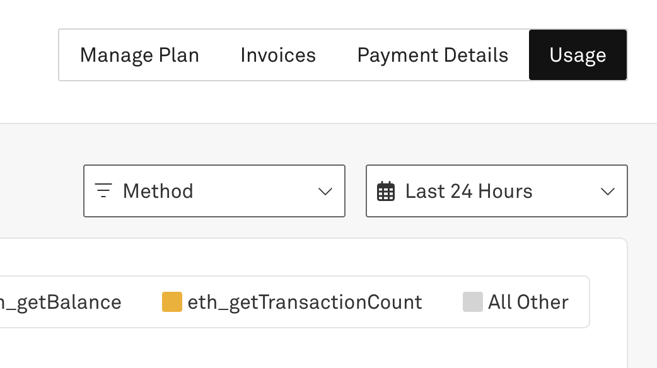Viewport: 657px width, 368px height.
Task: Click the orange eth_getTransactionCount legend swatch
Action: 172,302
